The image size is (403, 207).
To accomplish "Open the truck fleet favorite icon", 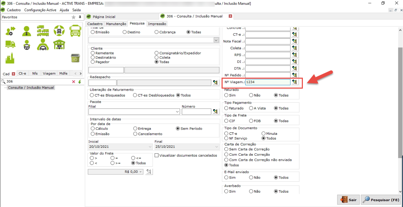I will click(x=43, y=31).
